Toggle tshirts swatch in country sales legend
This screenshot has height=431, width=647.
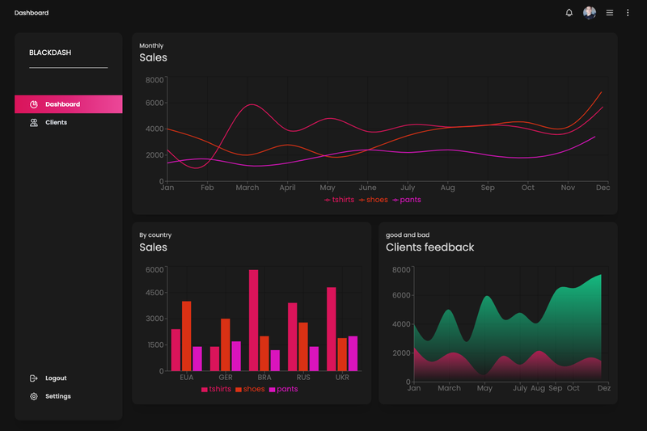coord(205,389)
